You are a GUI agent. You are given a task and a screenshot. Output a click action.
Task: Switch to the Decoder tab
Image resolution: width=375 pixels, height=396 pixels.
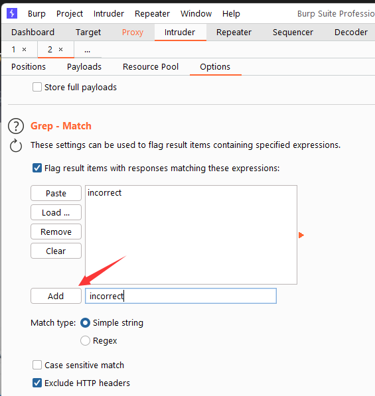(x=351, y=33)
